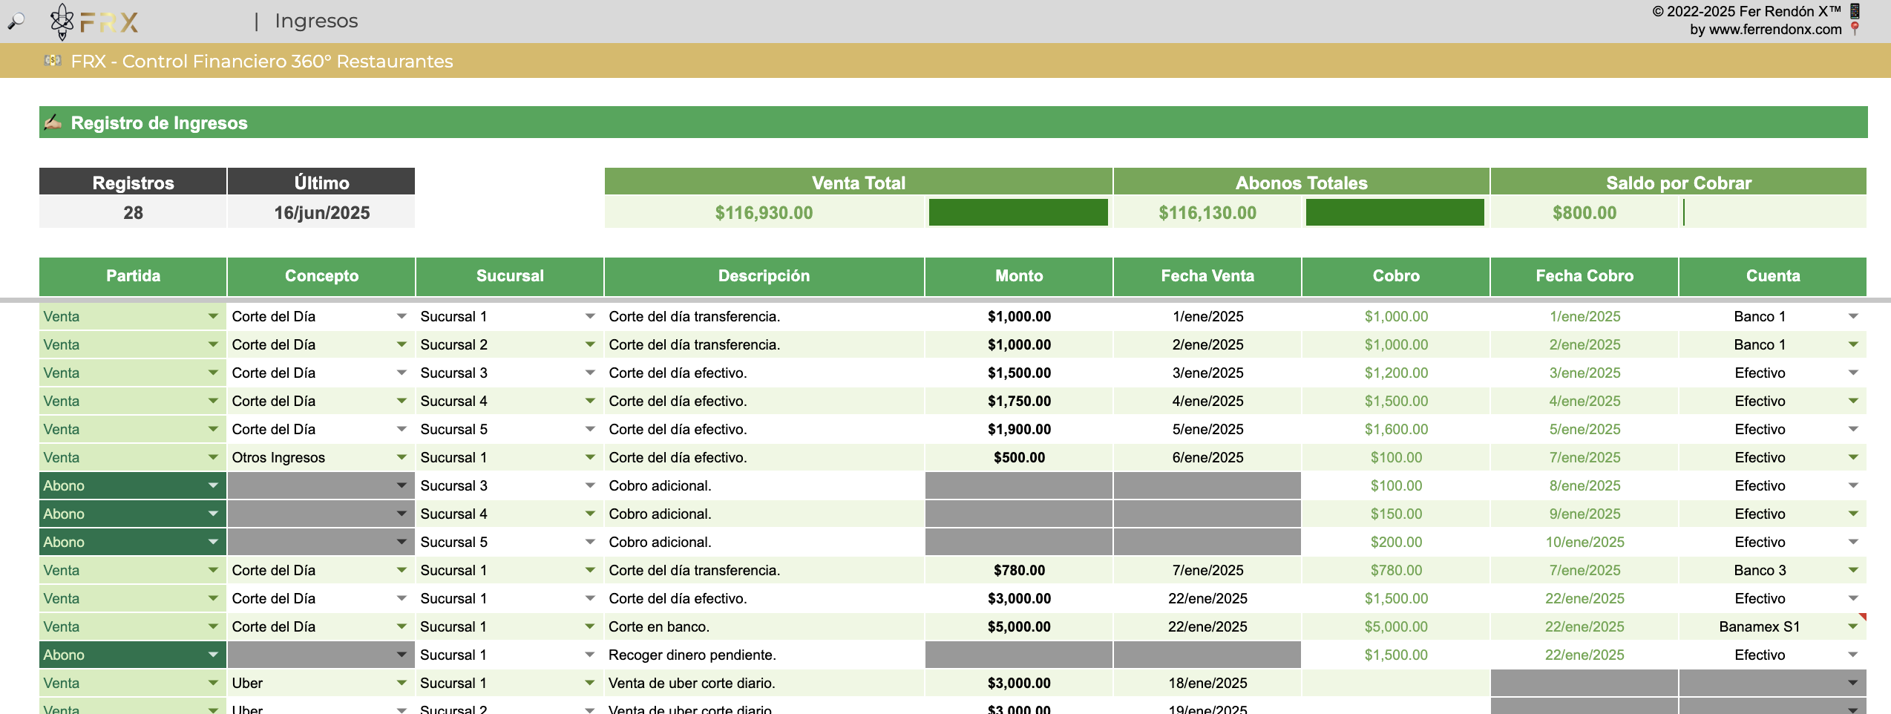Click the Abonos Totales header label
Screen dimensions: 1891x714
point(1301,183)
